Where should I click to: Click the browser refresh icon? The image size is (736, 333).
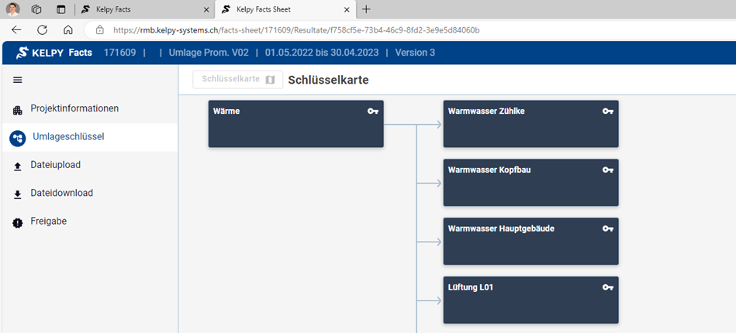click(42, 29)
